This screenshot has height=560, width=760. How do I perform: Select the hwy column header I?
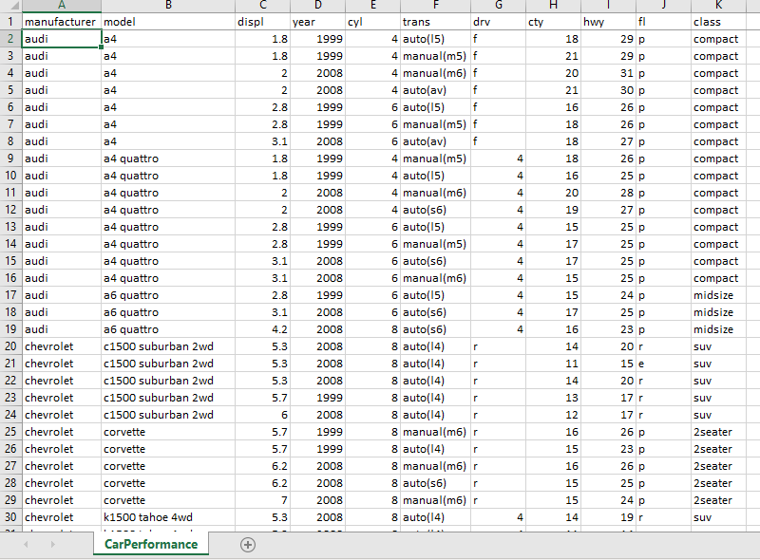tap(608, 7)
